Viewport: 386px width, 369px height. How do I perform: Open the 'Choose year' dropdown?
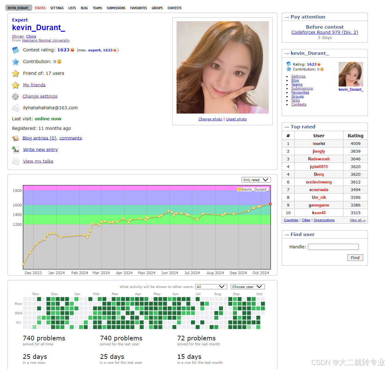coord(248,287)
